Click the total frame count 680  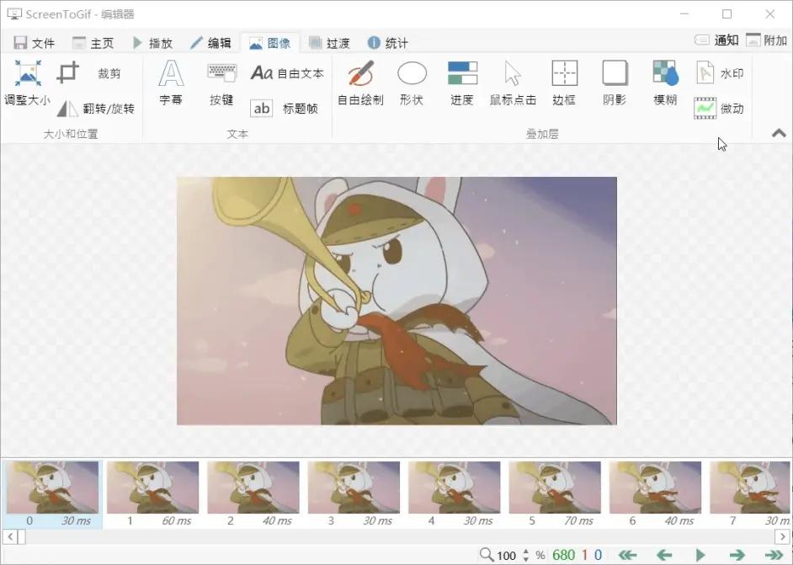(x=563, y=555)
